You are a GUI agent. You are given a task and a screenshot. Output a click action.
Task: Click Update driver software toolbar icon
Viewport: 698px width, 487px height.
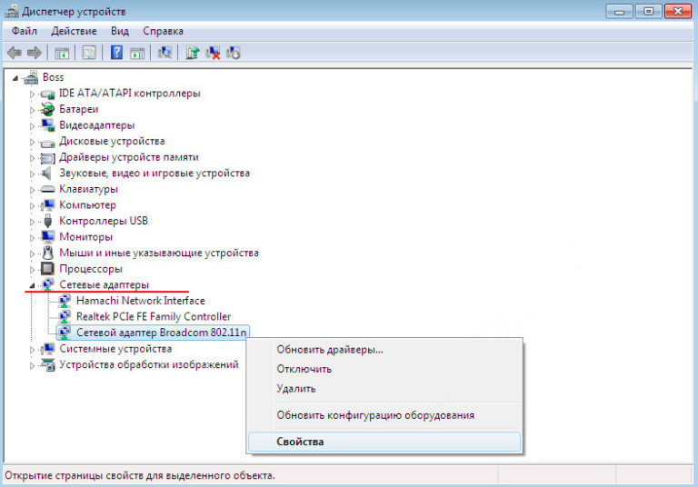(193, 53)
